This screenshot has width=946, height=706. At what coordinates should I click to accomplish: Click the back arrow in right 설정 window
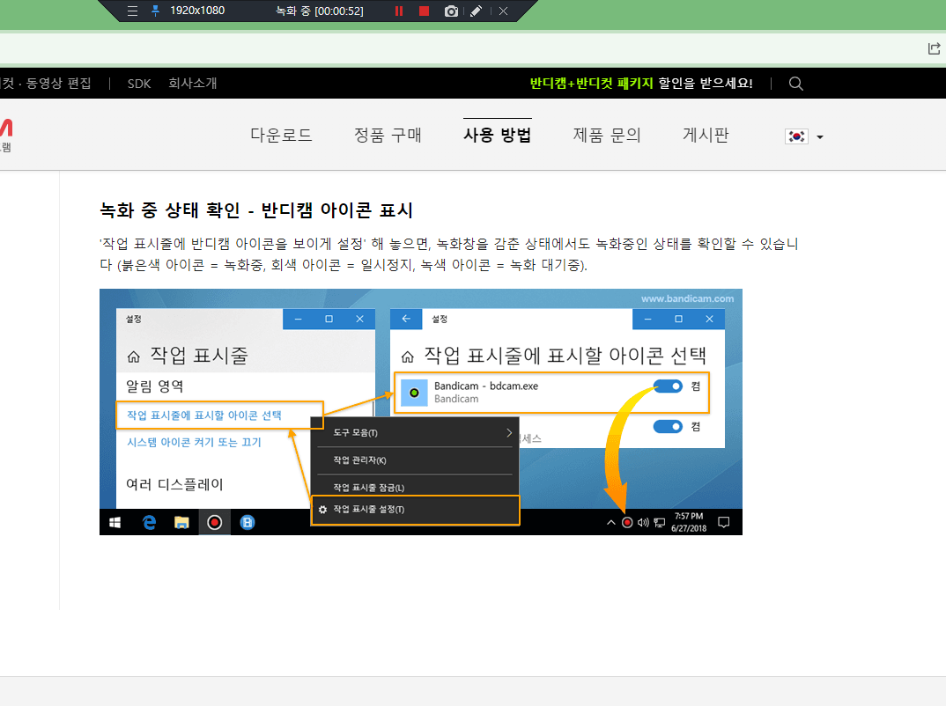(406, 319)
